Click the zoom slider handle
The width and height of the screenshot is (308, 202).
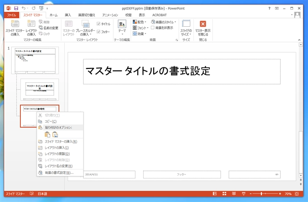[x=261, y=194]
